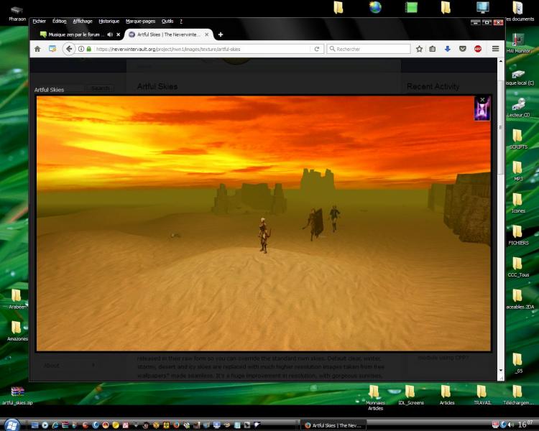Click Artful Skies Firefox taskbar button
This screenshot has width=539, height=431.
tap(333, 425)
